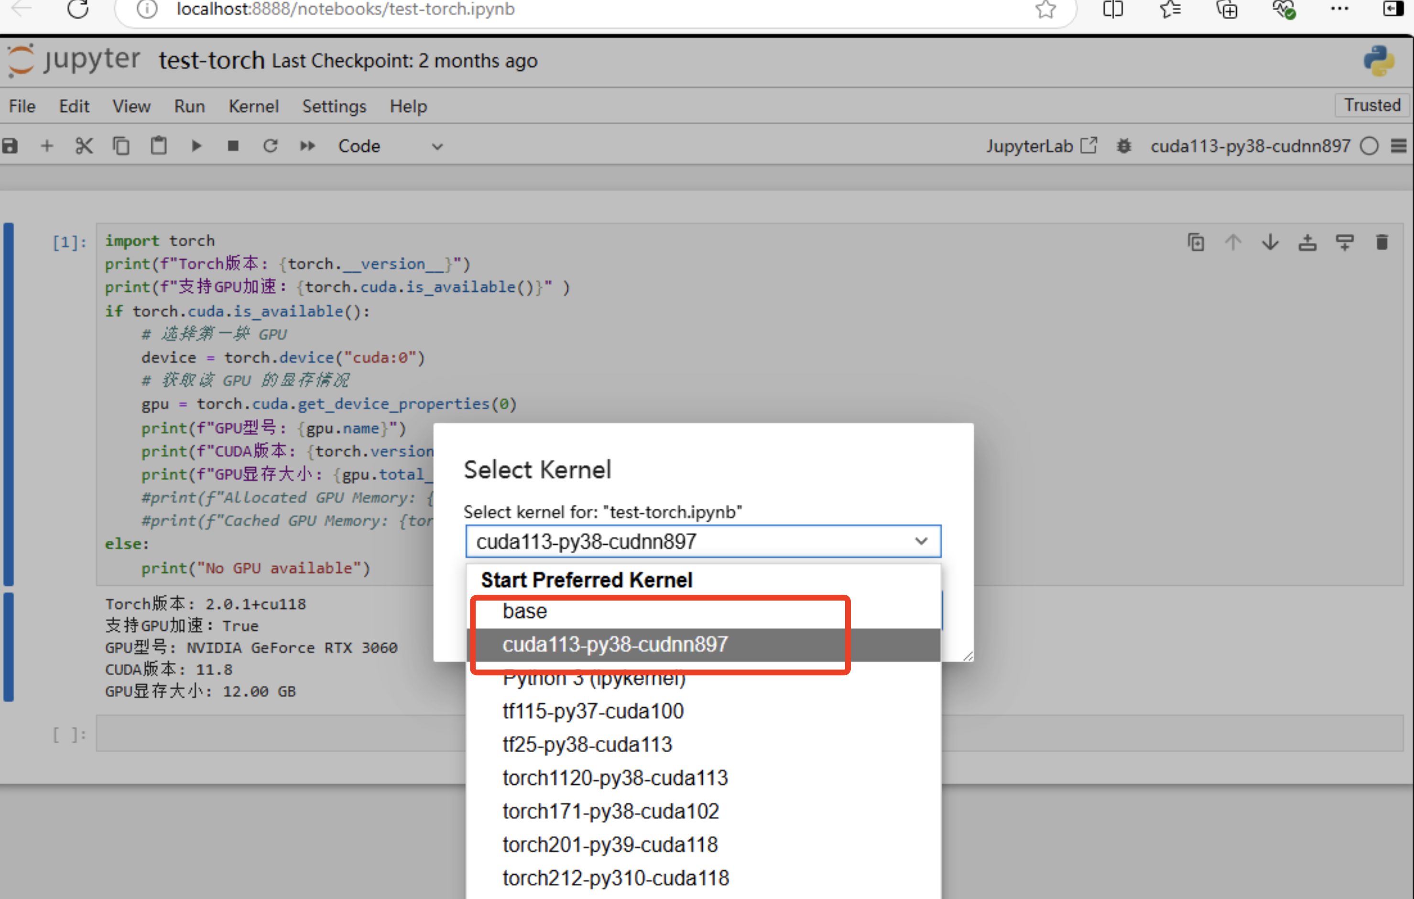The width and height of the screenshot is (1414, 899).
Task: Open the kernel selection combo box in the dialog
Action: [x=703, y=541]
